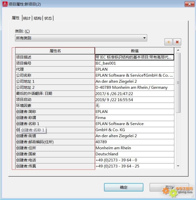Select the 创建者:住所 property name
Image resolution: width=196 pixels, height=200 pixels.
(55, 148)
